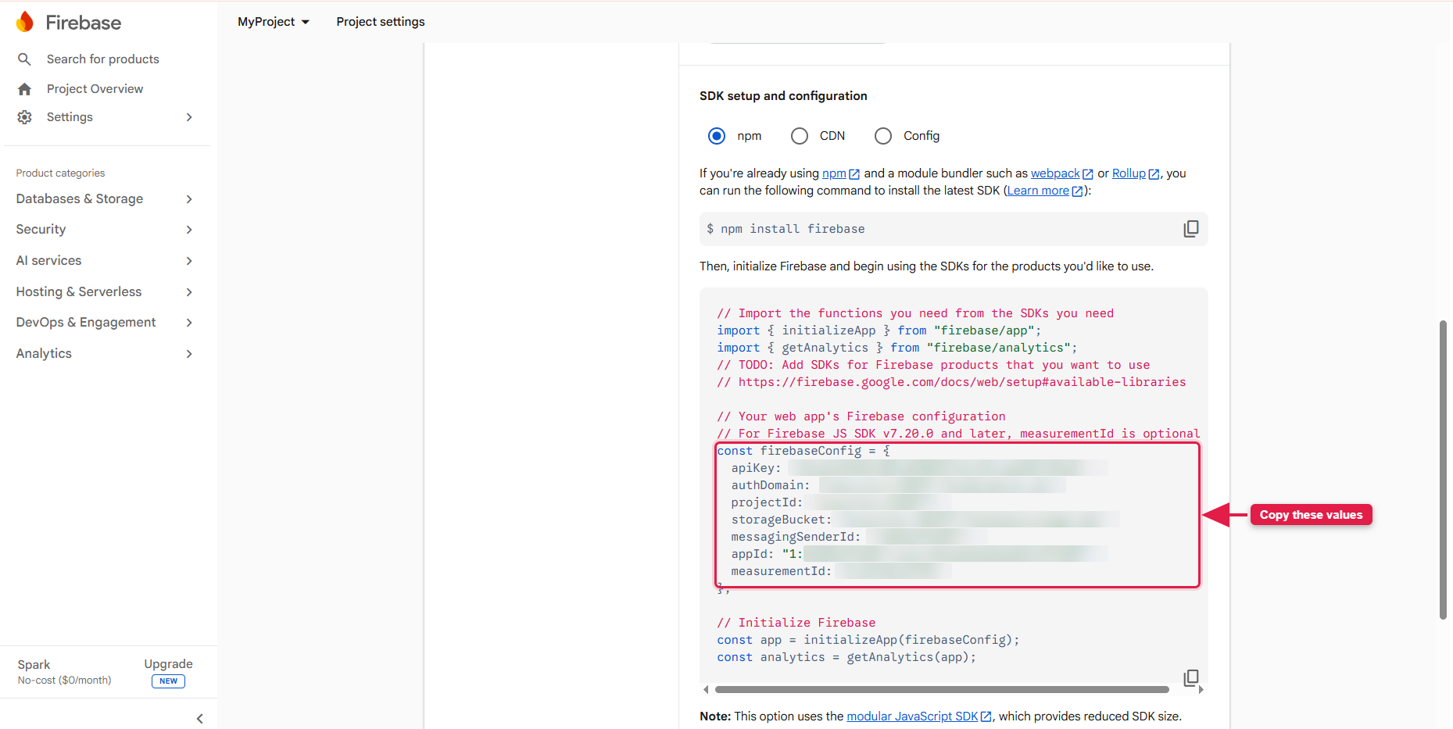The height and width of the screenshot is (729, 1453).
Task: Click the external link icon beside Rollup
Action: point(1154,174)
